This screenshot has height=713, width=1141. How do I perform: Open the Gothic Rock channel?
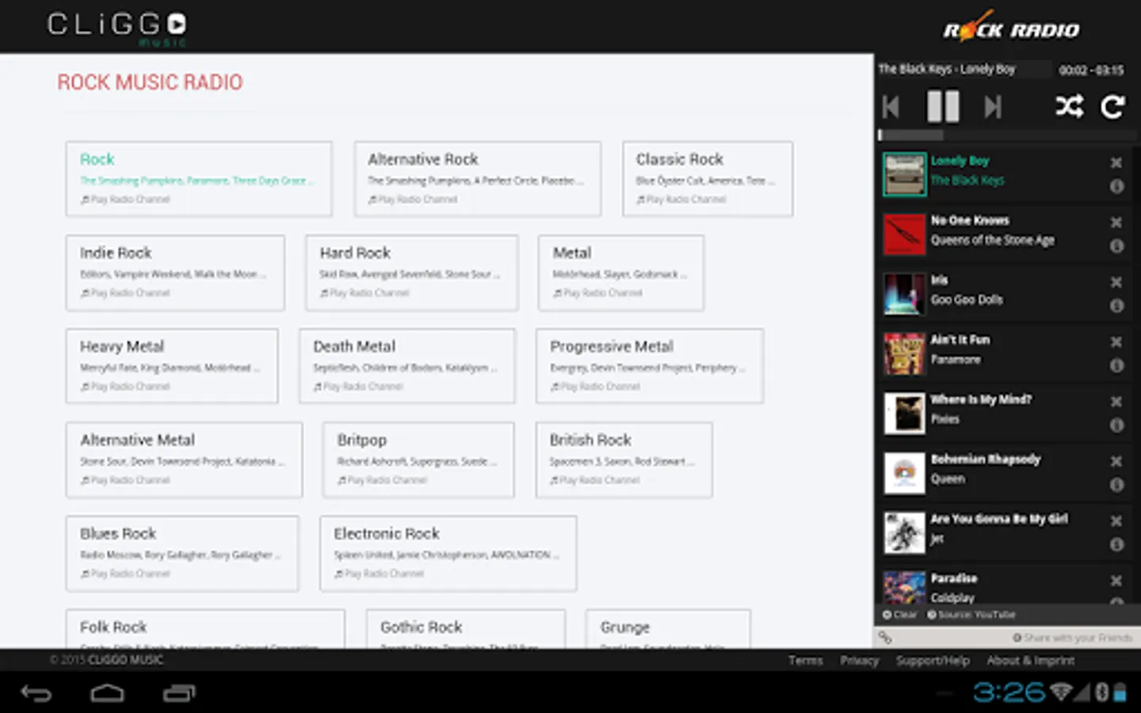(466, 629)
